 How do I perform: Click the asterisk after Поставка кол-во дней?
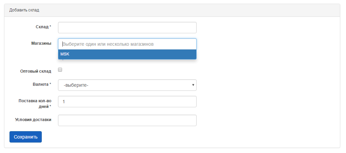pos(50,107)
